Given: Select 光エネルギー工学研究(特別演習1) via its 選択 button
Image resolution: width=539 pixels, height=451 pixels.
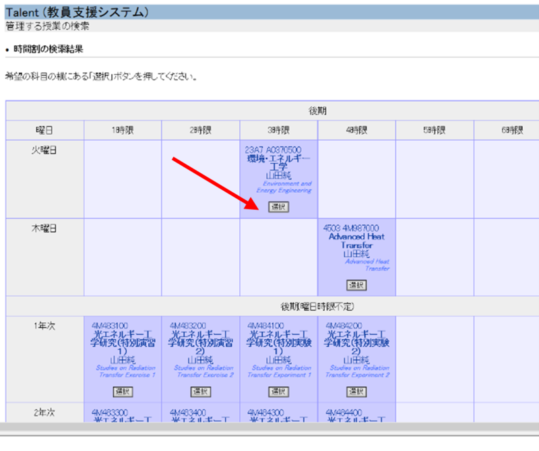Looking at the screenshot, I should point(123,392).
